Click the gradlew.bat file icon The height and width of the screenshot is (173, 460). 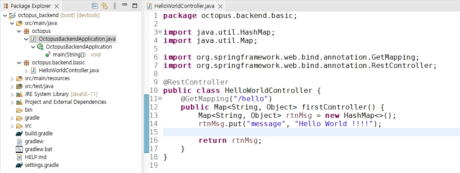pos(19,149)
